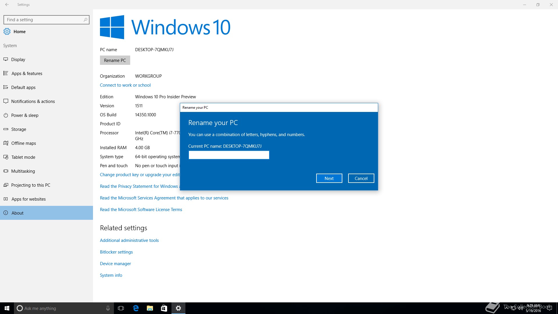Viewport: 558px width, 314px height.
Task: Click Next in Rename your PC dialog
Action: coord(329,178)
